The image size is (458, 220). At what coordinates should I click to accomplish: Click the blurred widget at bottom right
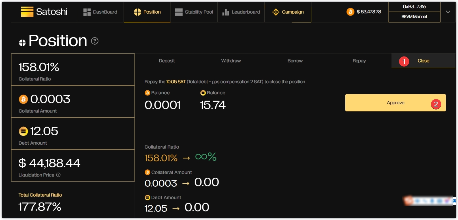(x=429, y=201)
